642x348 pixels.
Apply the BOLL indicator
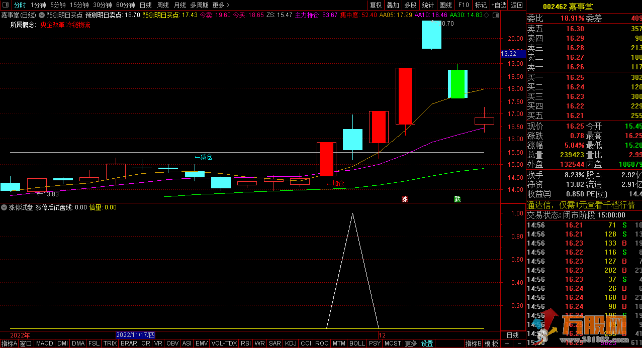click(x=357, y=343)
